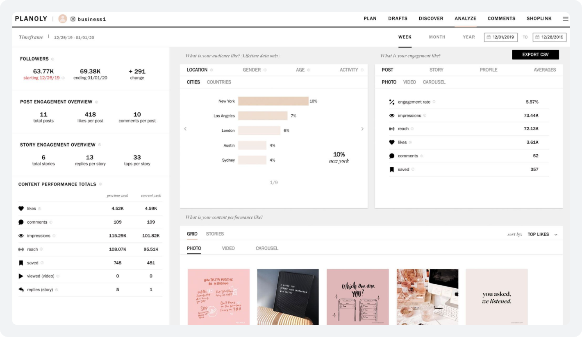
Task: Click info icon next to Followers heading
Action: [52, 59]
